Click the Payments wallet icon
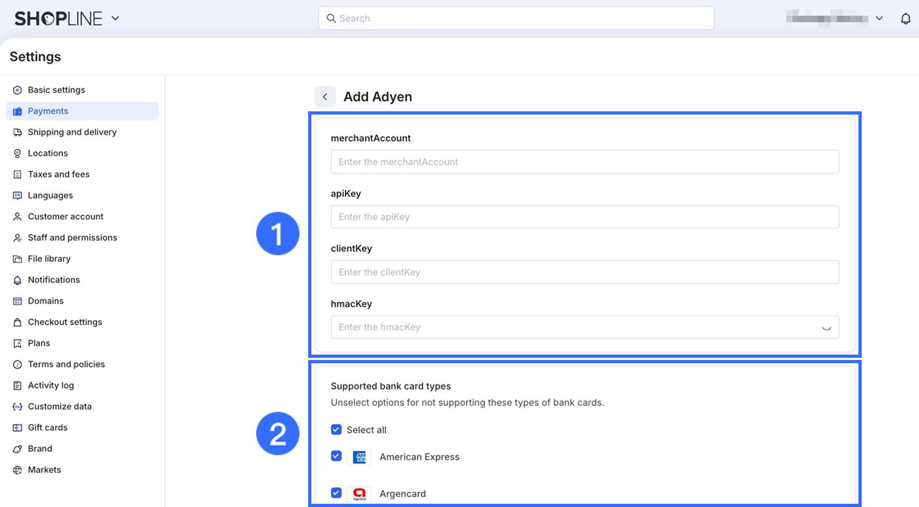 pos(17,111)
